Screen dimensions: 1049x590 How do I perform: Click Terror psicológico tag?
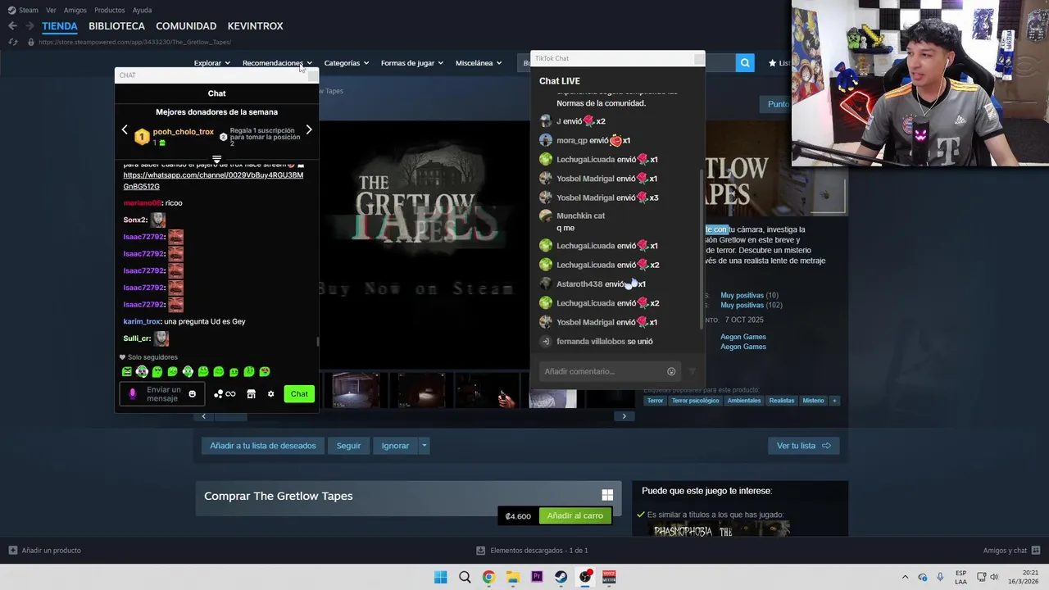point(695,401)
